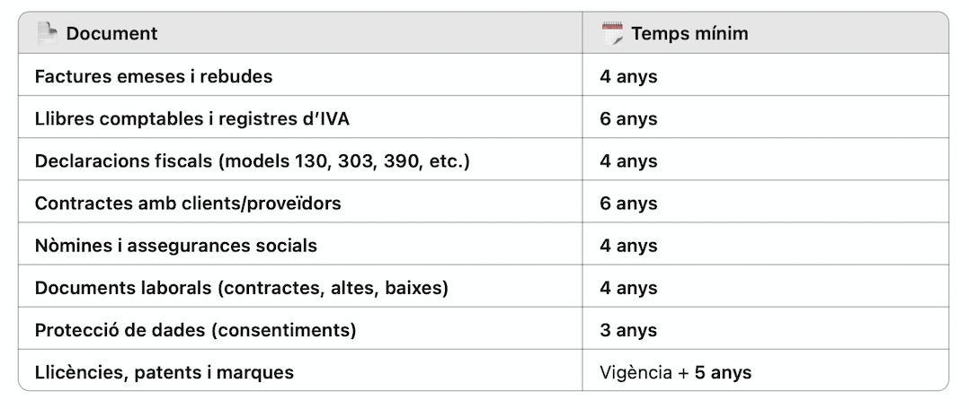Screen dimensions: 969x409
Task: Click 4 anys next to Documents laborals
Action: pyautogui.click(x=628, y=288)
